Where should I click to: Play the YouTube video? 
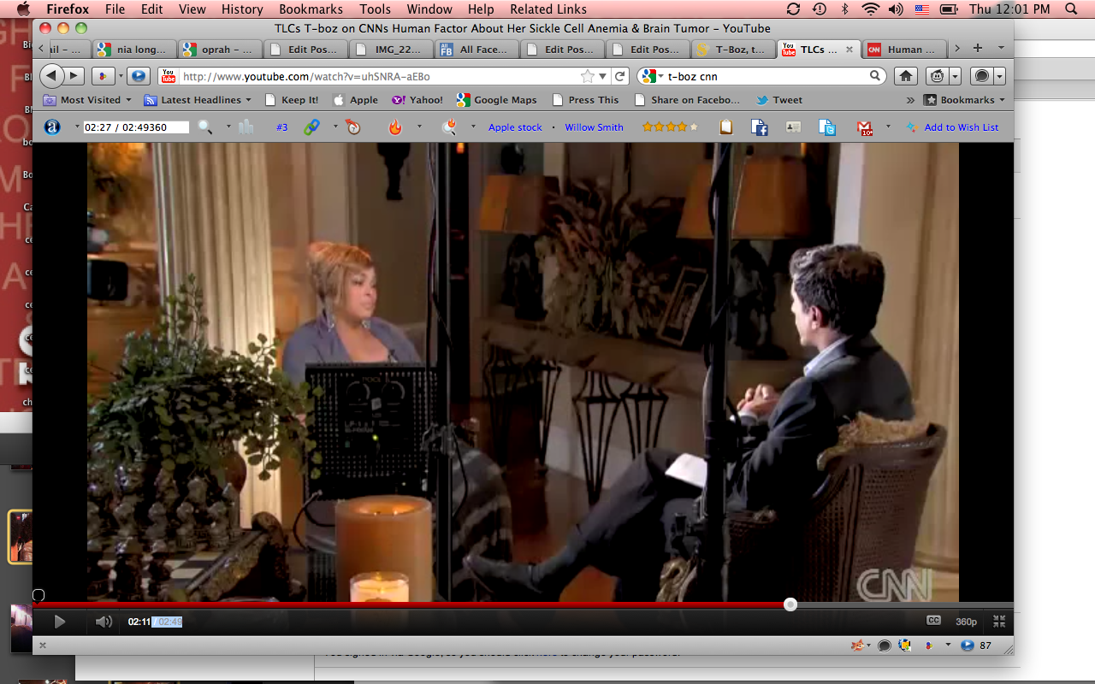[x=60, y=622]
